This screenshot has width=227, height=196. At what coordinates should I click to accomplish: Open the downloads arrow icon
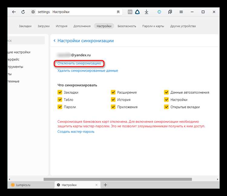coord(146,12)
